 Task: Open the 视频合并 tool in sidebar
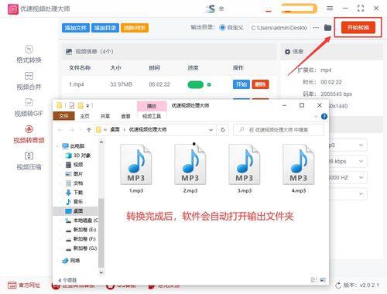coord(29,81)
